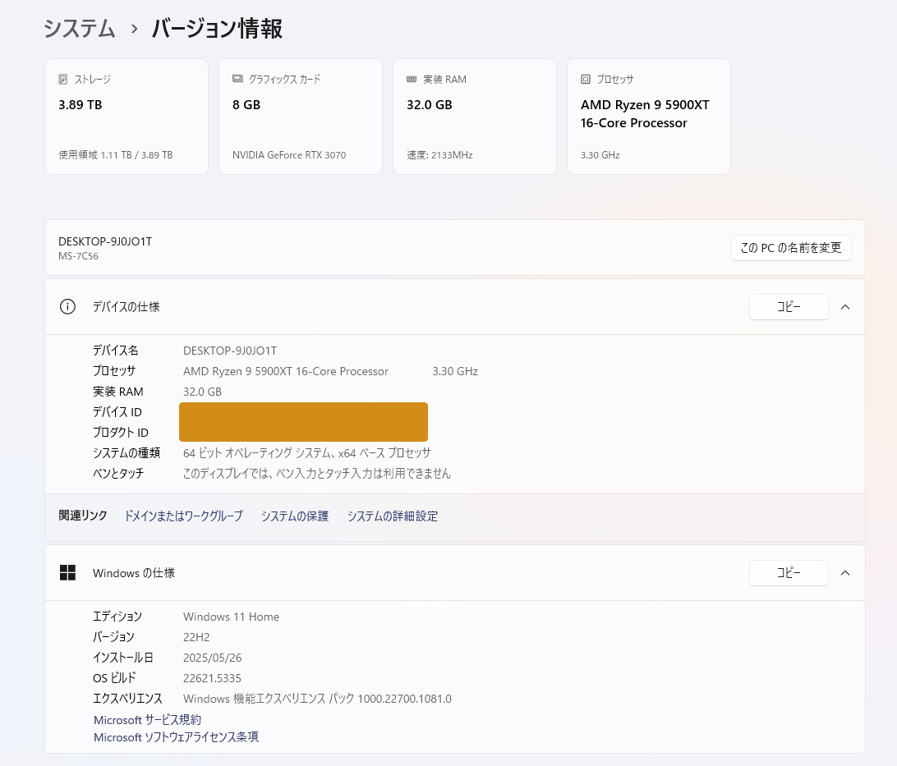The height and width of the screenshot is (766, 897).
Task: Collapse the Windows の仕様 section
Action: pyautogui.click(x=845, y=573)
